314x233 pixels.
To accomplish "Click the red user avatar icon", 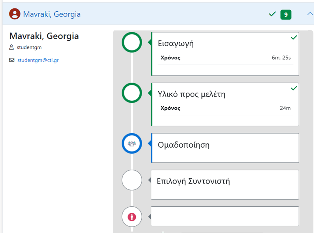I will pyautogui.click(x=15, y=14).
